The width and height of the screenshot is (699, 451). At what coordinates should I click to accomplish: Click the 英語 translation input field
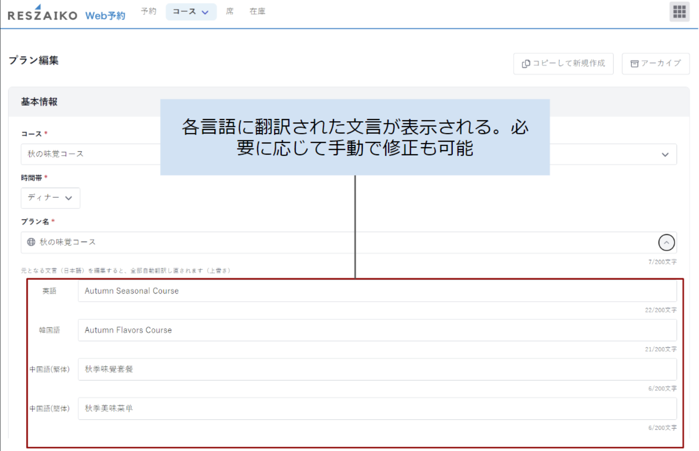tap(377, 291)
